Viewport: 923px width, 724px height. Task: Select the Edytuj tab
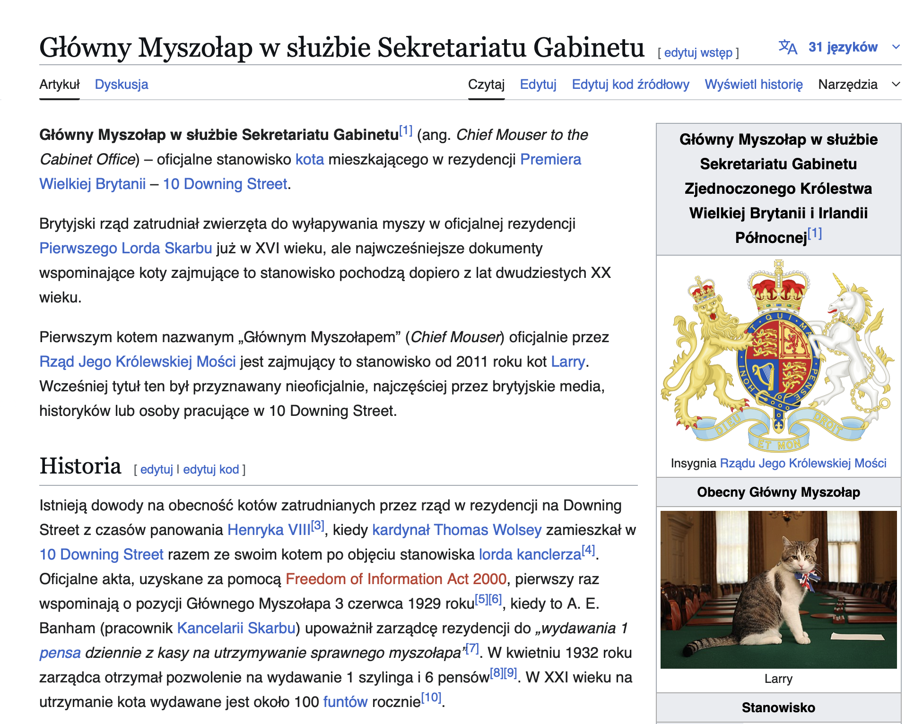[538, 85]
